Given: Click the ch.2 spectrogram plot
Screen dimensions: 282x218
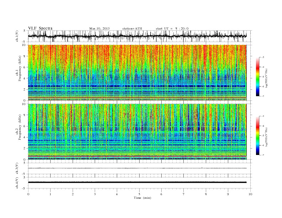Looking at the screenshot, I should (x=137, y=132).
